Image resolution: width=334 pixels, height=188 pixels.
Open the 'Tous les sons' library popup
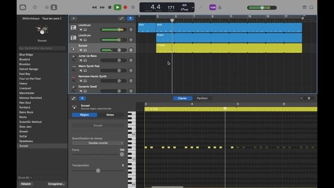tap(52, 19)
